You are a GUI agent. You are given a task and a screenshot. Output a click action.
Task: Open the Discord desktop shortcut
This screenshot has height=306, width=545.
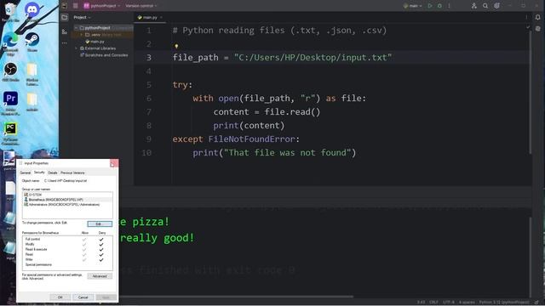pos(32,12)
